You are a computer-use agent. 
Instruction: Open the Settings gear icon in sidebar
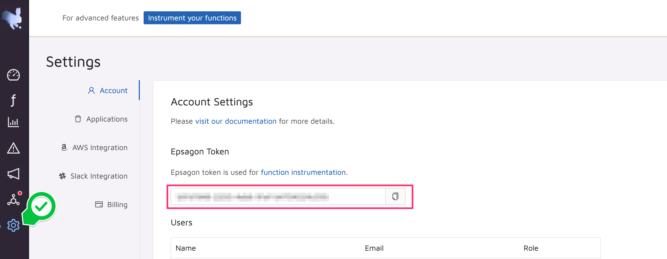click(x=13, y=225)
